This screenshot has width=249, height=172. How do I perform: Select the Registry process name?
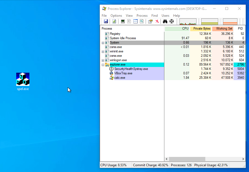(115, 34)
